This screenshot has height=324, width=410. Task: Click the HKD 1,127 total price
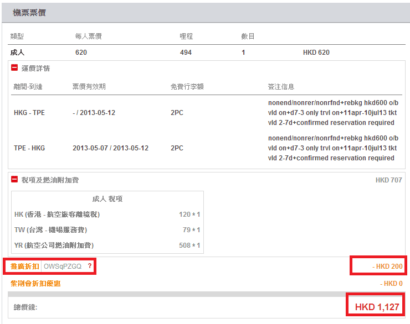point(377,307)
